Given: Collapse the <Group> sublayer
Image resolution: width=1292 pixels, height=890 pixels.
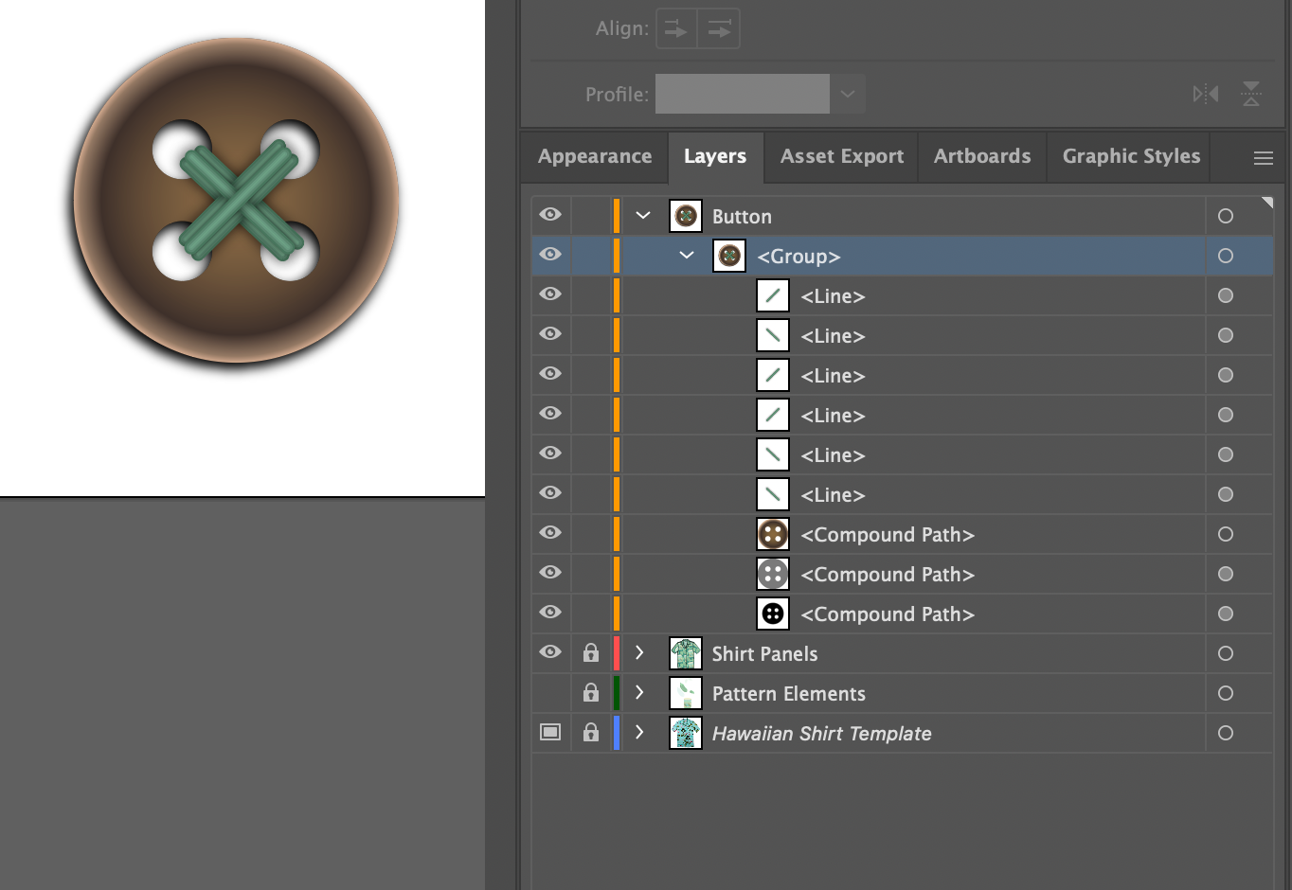Looking at the screenshot, I should click(687, 256).
